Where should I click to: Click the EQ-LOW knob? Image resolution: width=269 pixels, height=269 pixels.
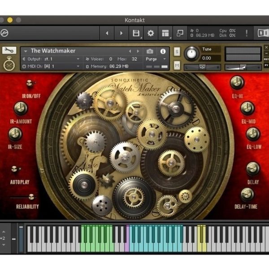coord(253,134)
